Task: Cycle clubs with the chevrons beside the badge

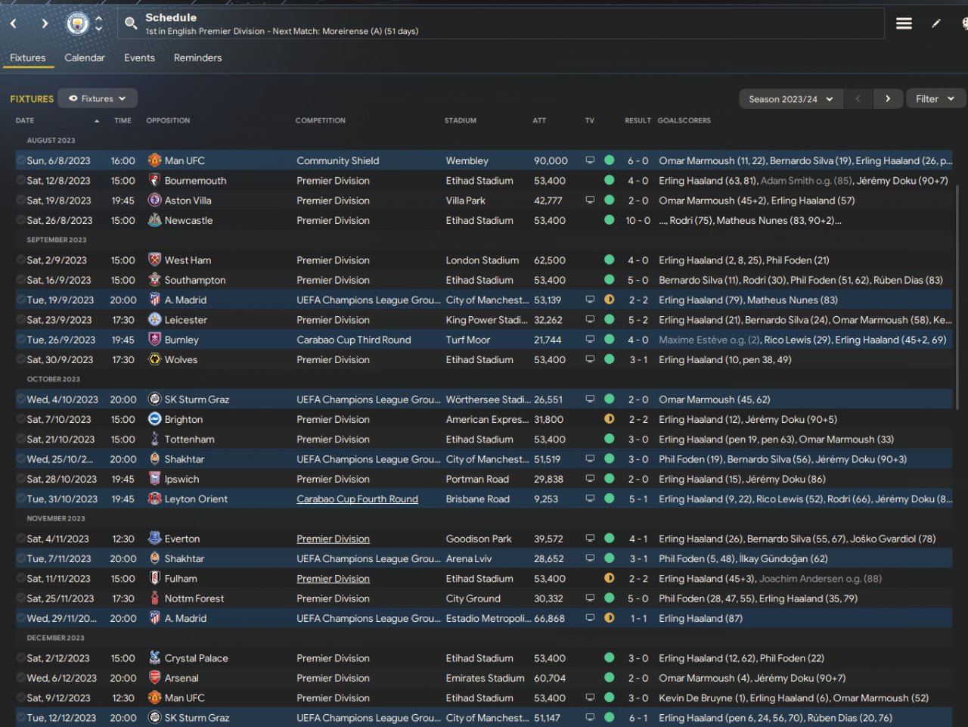Action: 98,23
